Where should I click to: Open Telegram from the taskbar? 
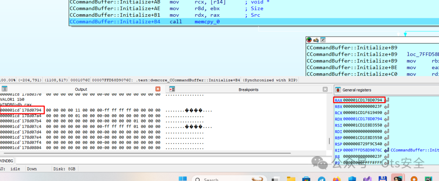tap(321, 179)
